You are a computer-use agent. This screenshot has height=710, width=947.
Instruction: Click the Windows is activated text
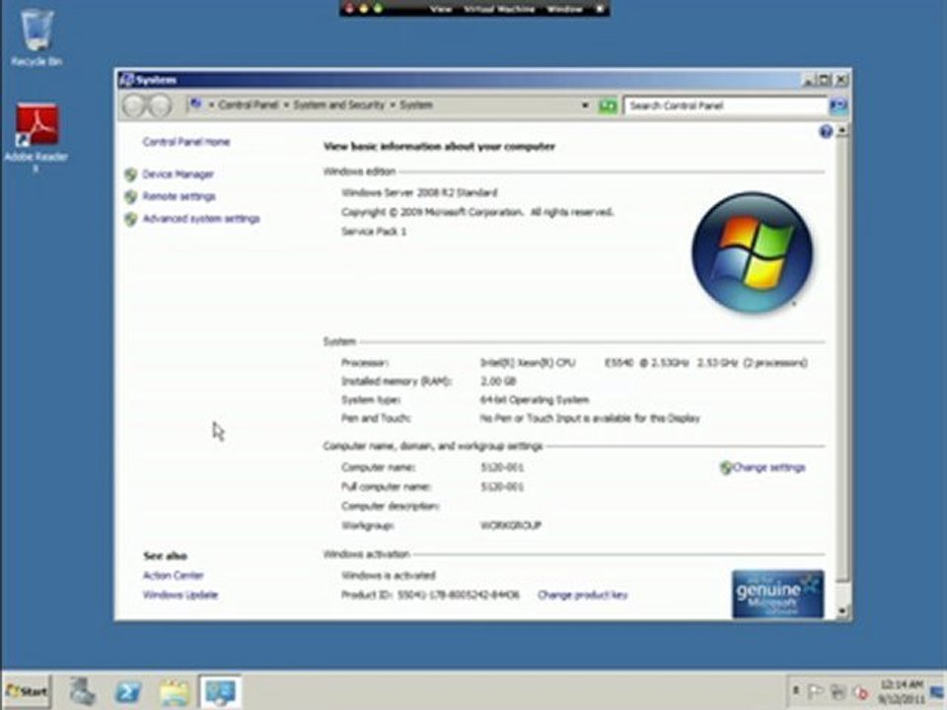pyautogui.click(x=389, y=575)
